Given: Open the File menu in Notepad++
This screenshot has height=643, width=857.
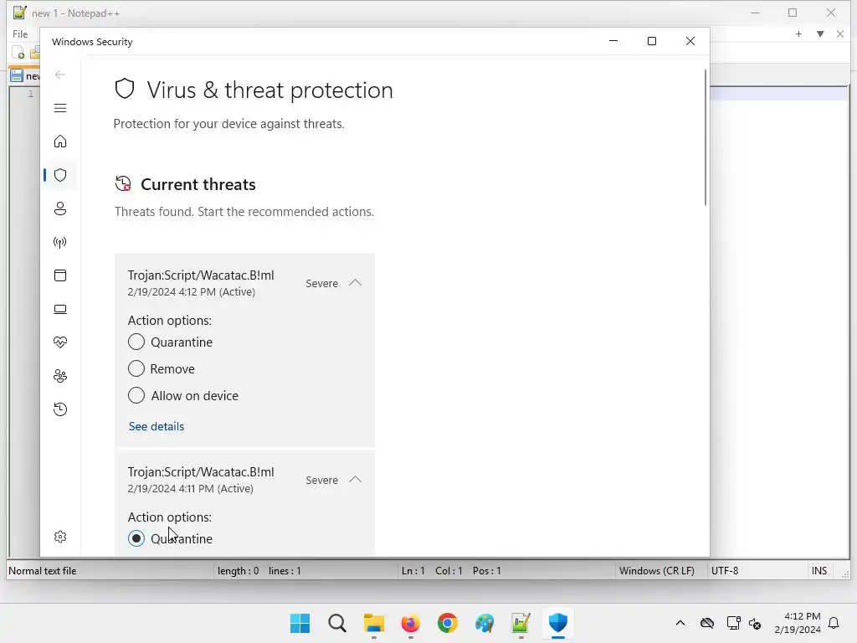Looking at the screenshot, I should pos(20,33).
